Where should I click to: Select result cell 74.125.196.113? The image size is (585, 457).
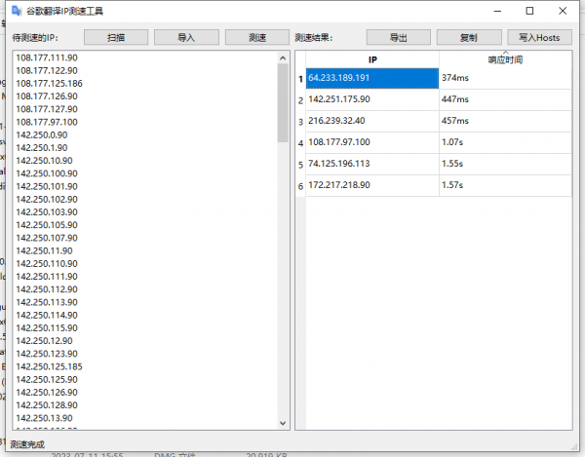(372, 164)
